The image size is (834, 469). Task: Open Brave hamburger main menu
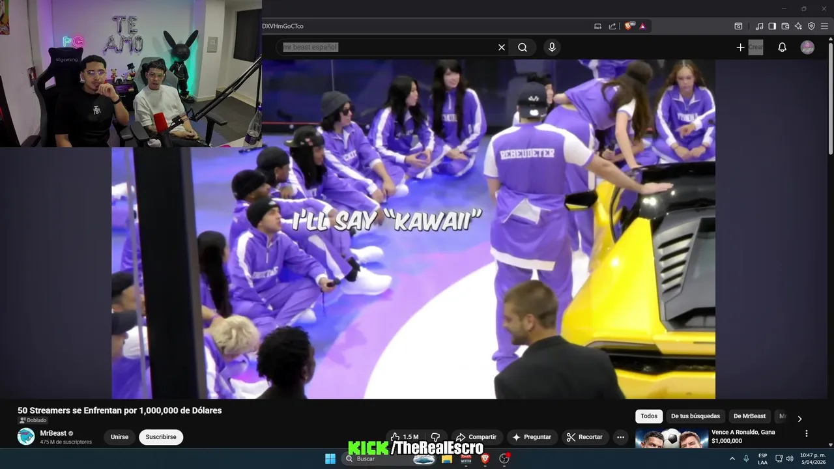point(824,26)
